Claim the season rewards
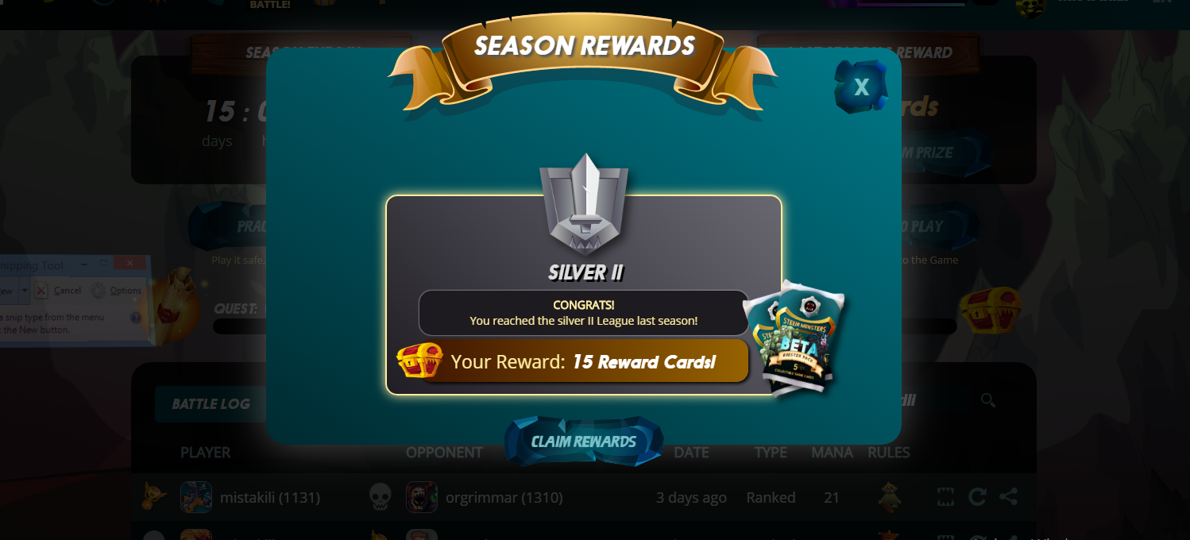Image resolution: width=1190 pixels, height=540 pixels. [584, 442]
